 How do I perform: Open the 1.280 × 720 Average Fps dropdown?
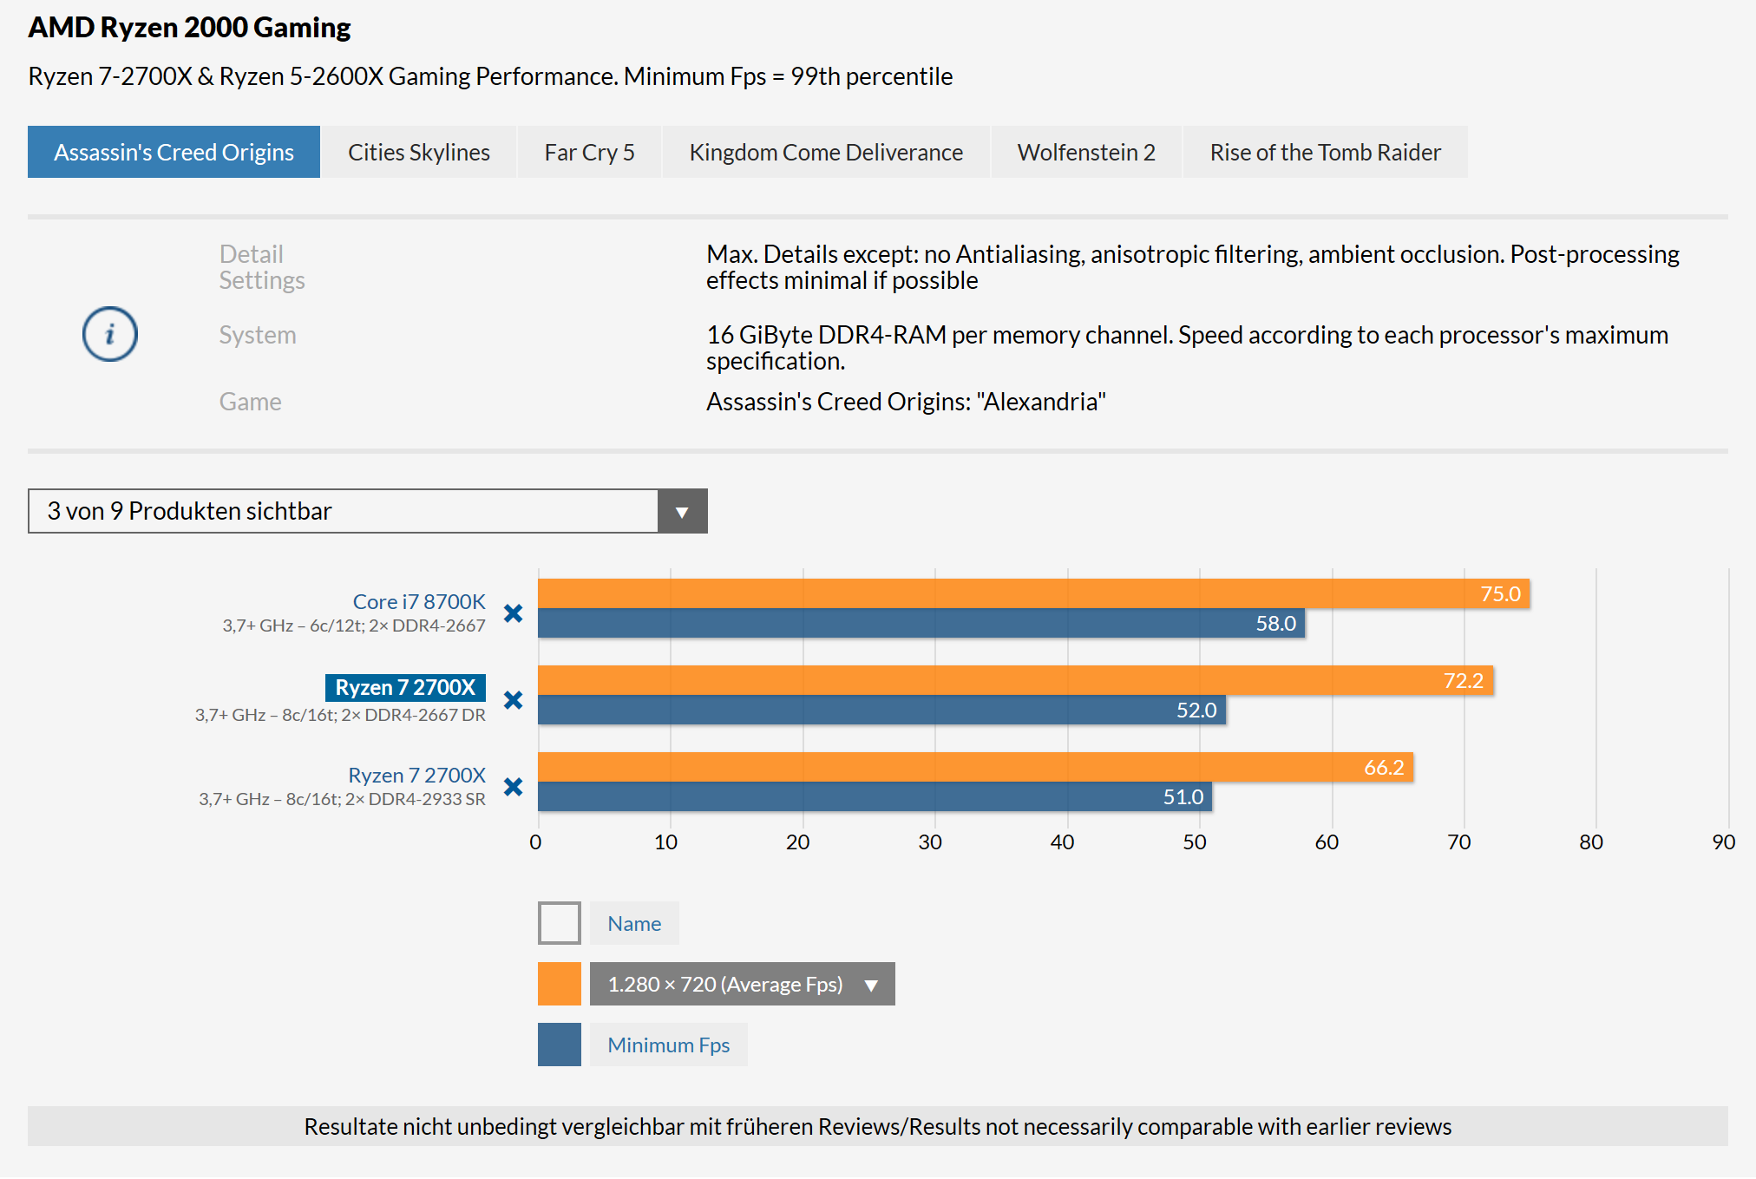742,984
